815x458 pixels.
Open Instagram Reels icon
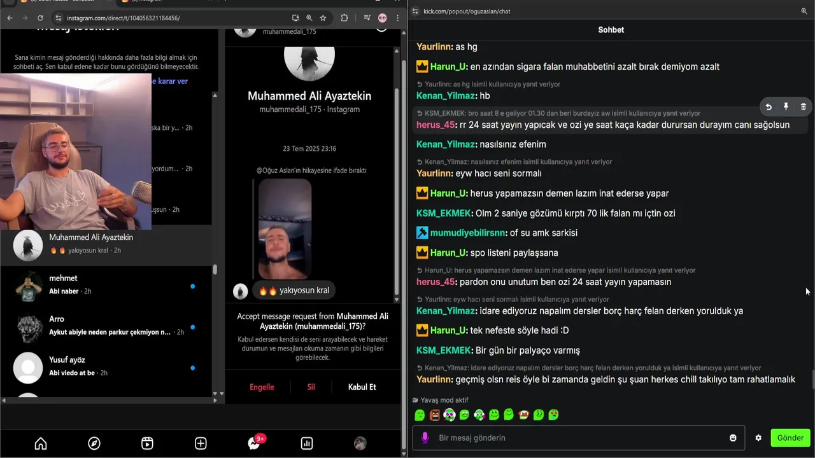(147, 443)
